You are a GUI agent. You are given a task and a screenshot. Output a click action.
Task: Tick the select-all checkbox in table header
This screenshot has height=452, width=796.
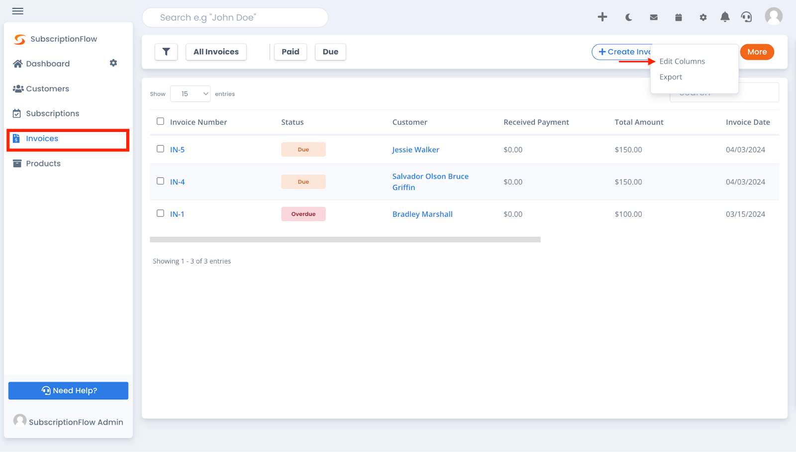click(160, 121)
